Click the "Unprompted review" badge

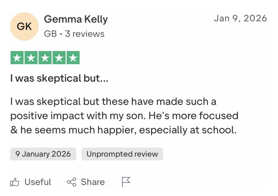pyautogui.click(x=122, y=154)
